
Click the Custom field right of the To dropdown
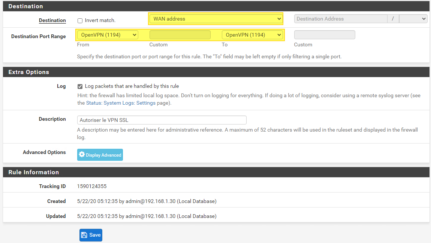click(x=324, y=34)
